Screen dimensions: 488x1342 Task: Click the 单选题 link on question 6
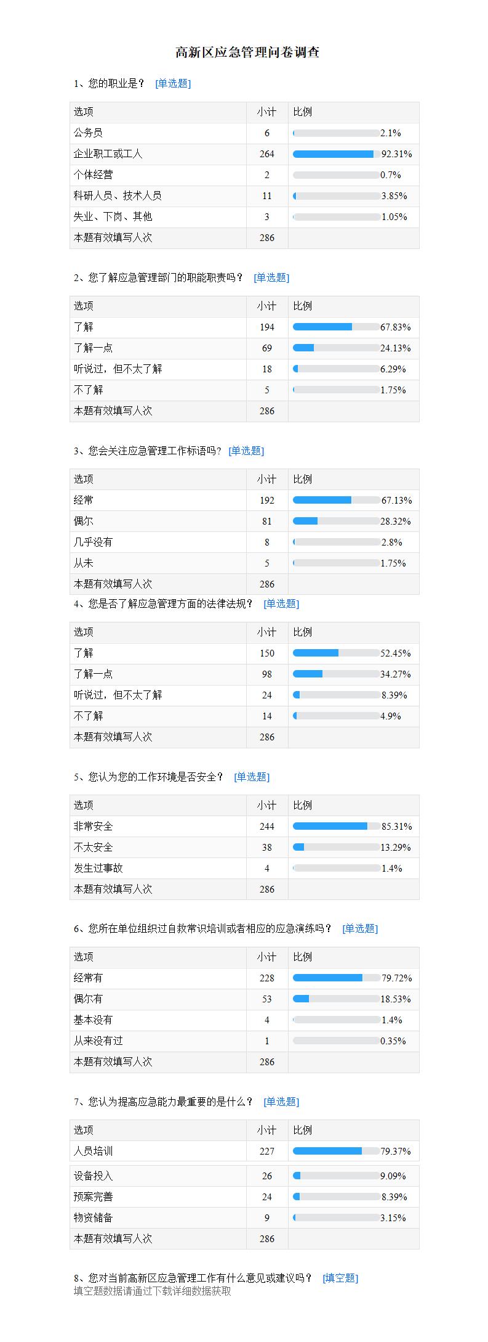(x=360, y=929)
